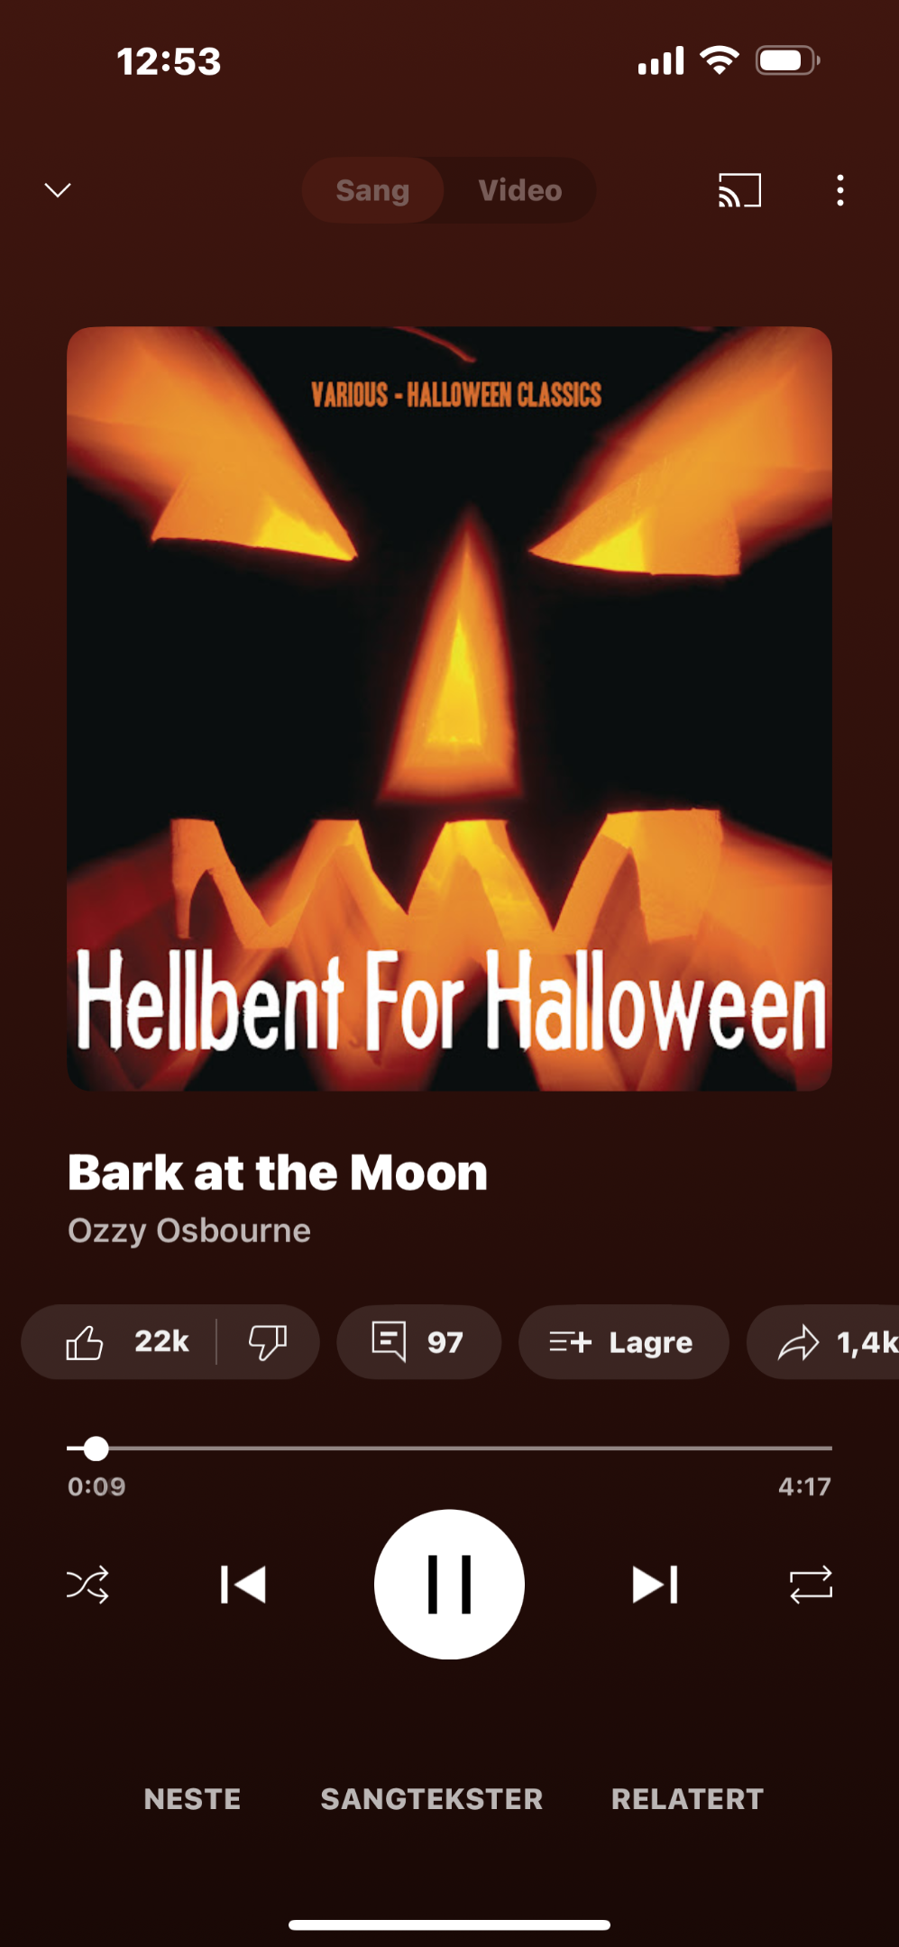Open the SANGTEKSTER lyrics tab

point(432,1799)
